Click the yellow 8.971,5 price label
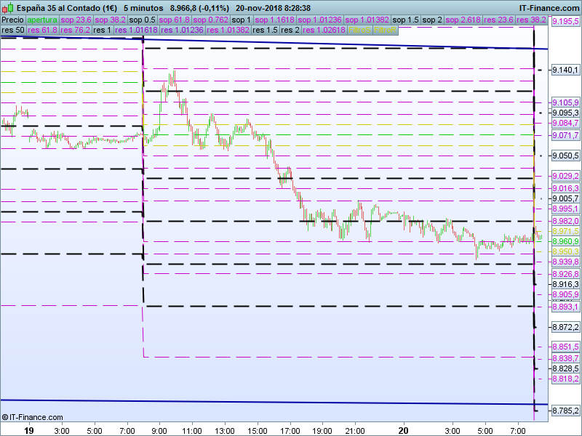The image size is (582, 436). click(x=565, y=231)
